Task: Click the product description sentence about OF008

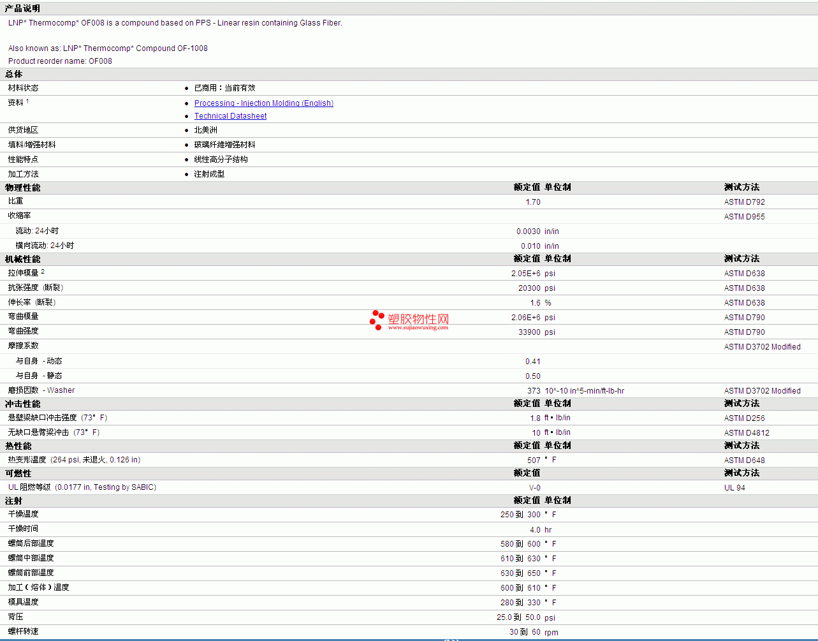Action: point(175,23)
